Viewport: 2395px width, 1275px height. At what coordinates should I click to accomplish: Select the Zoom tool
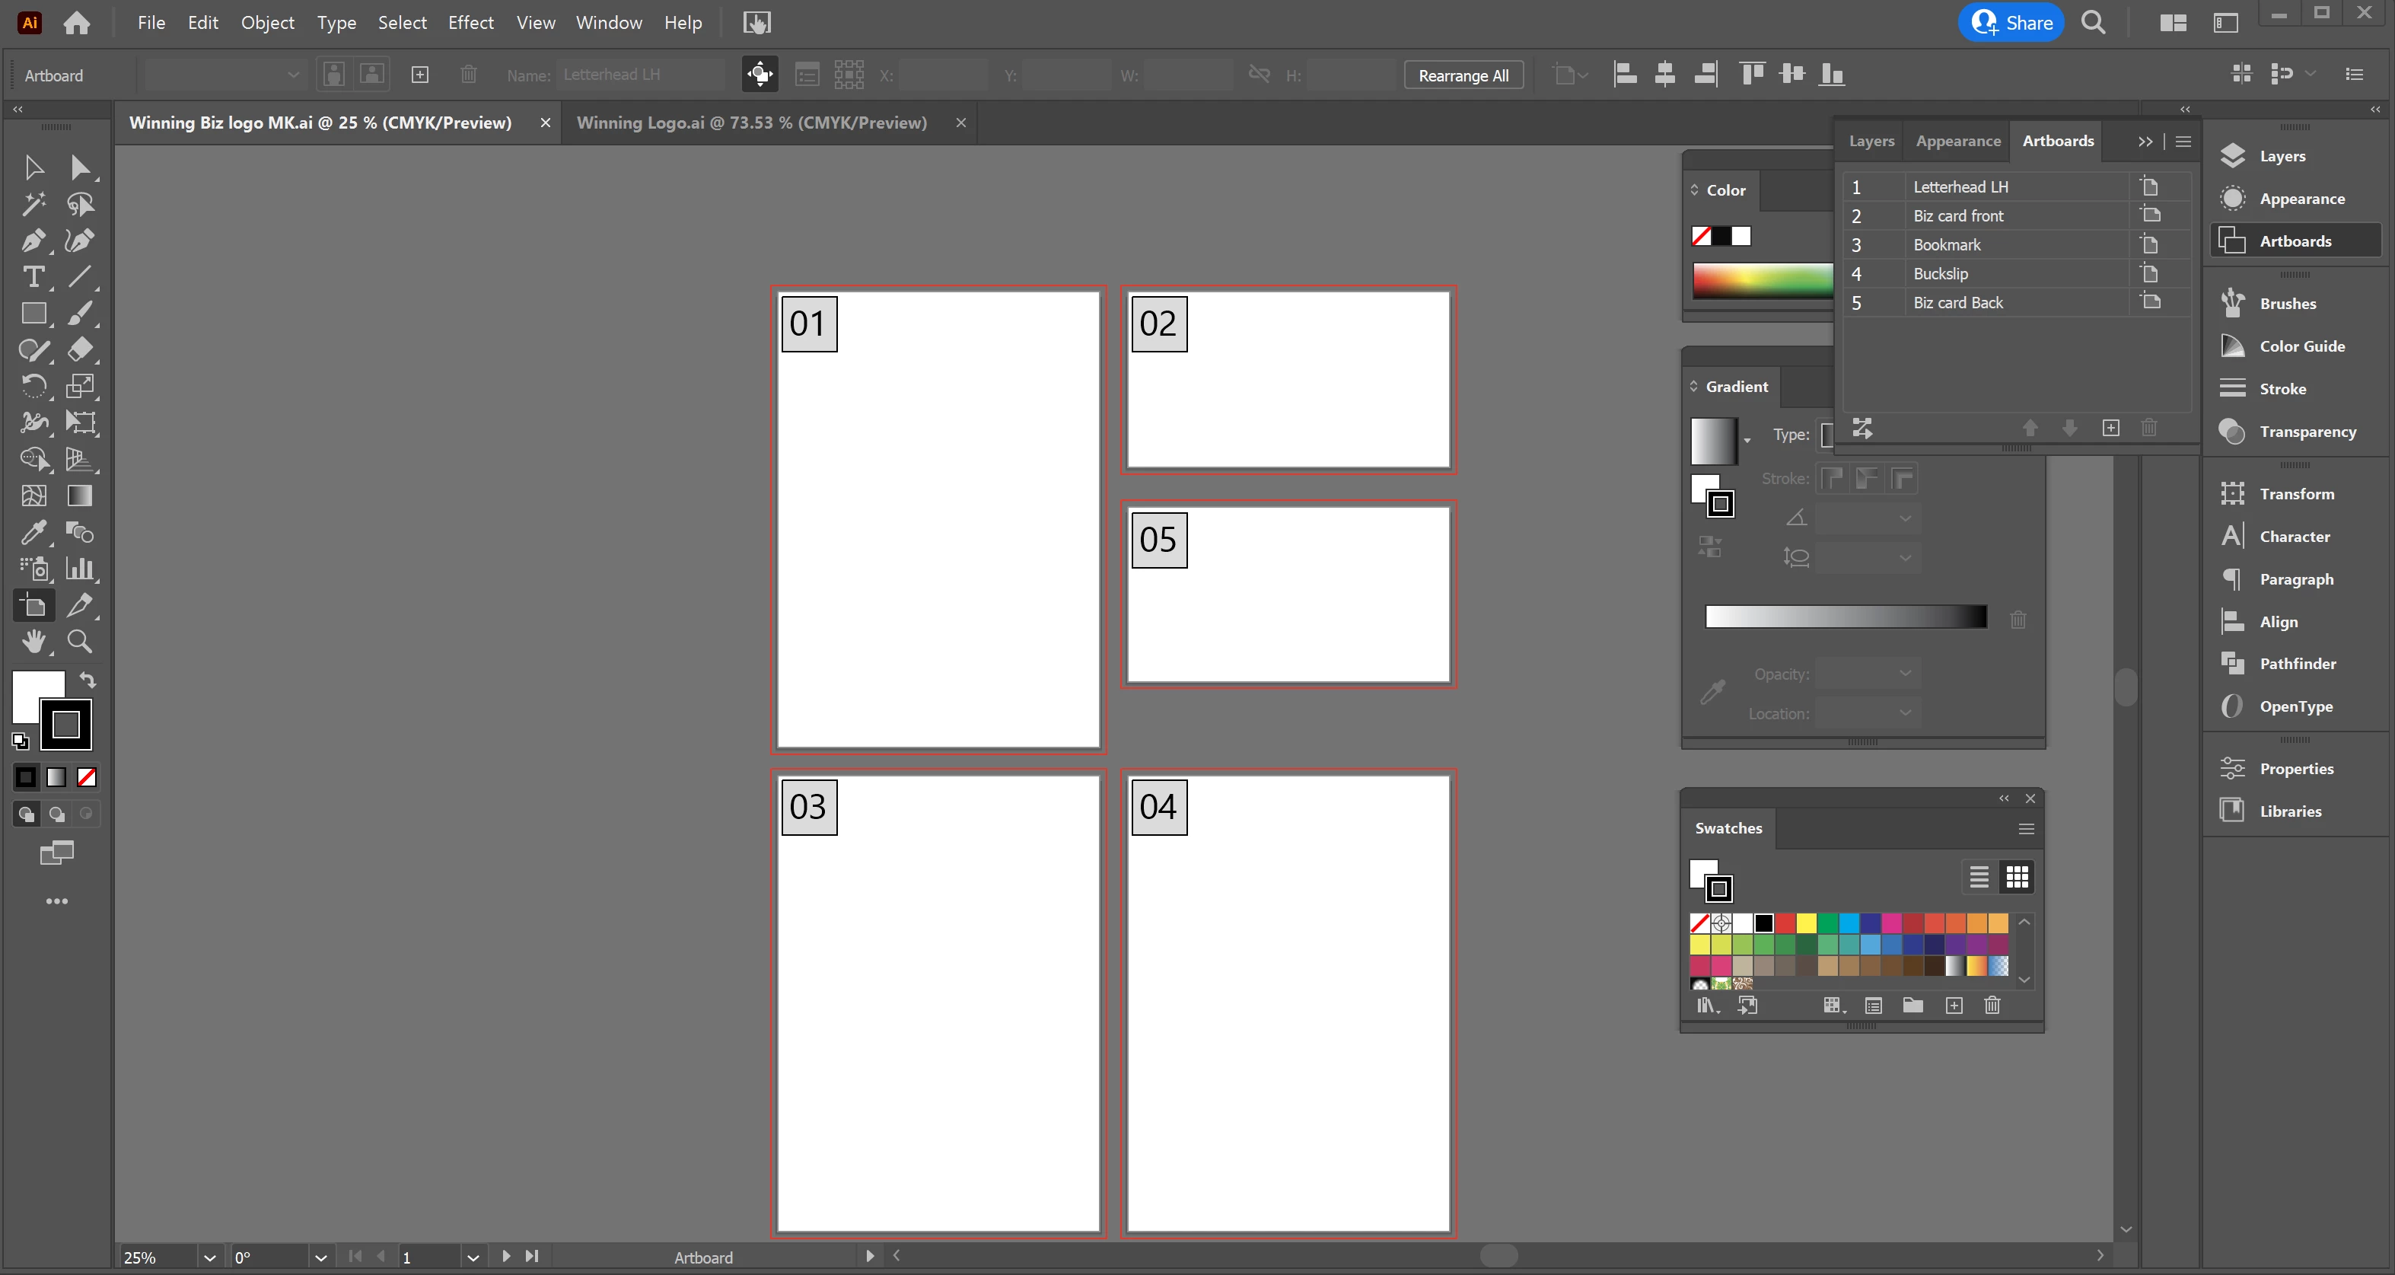pyautogui.click(x=80, y=641)
